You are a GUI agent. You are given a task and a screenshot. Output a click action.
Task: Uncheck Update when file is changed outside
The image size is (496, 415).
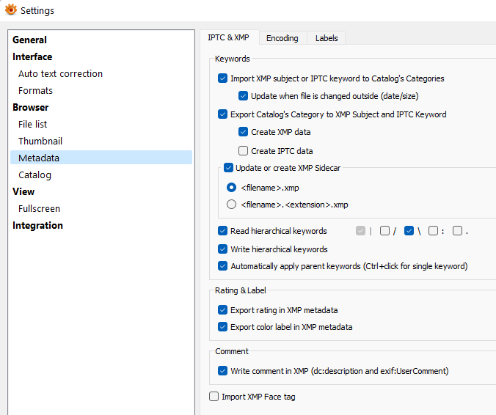coord(244,96)
